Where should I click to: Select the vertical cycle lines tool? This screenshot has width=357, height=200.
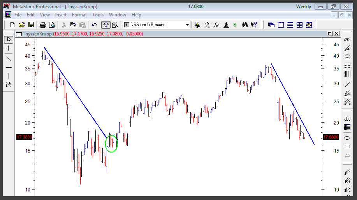[347, 74]
